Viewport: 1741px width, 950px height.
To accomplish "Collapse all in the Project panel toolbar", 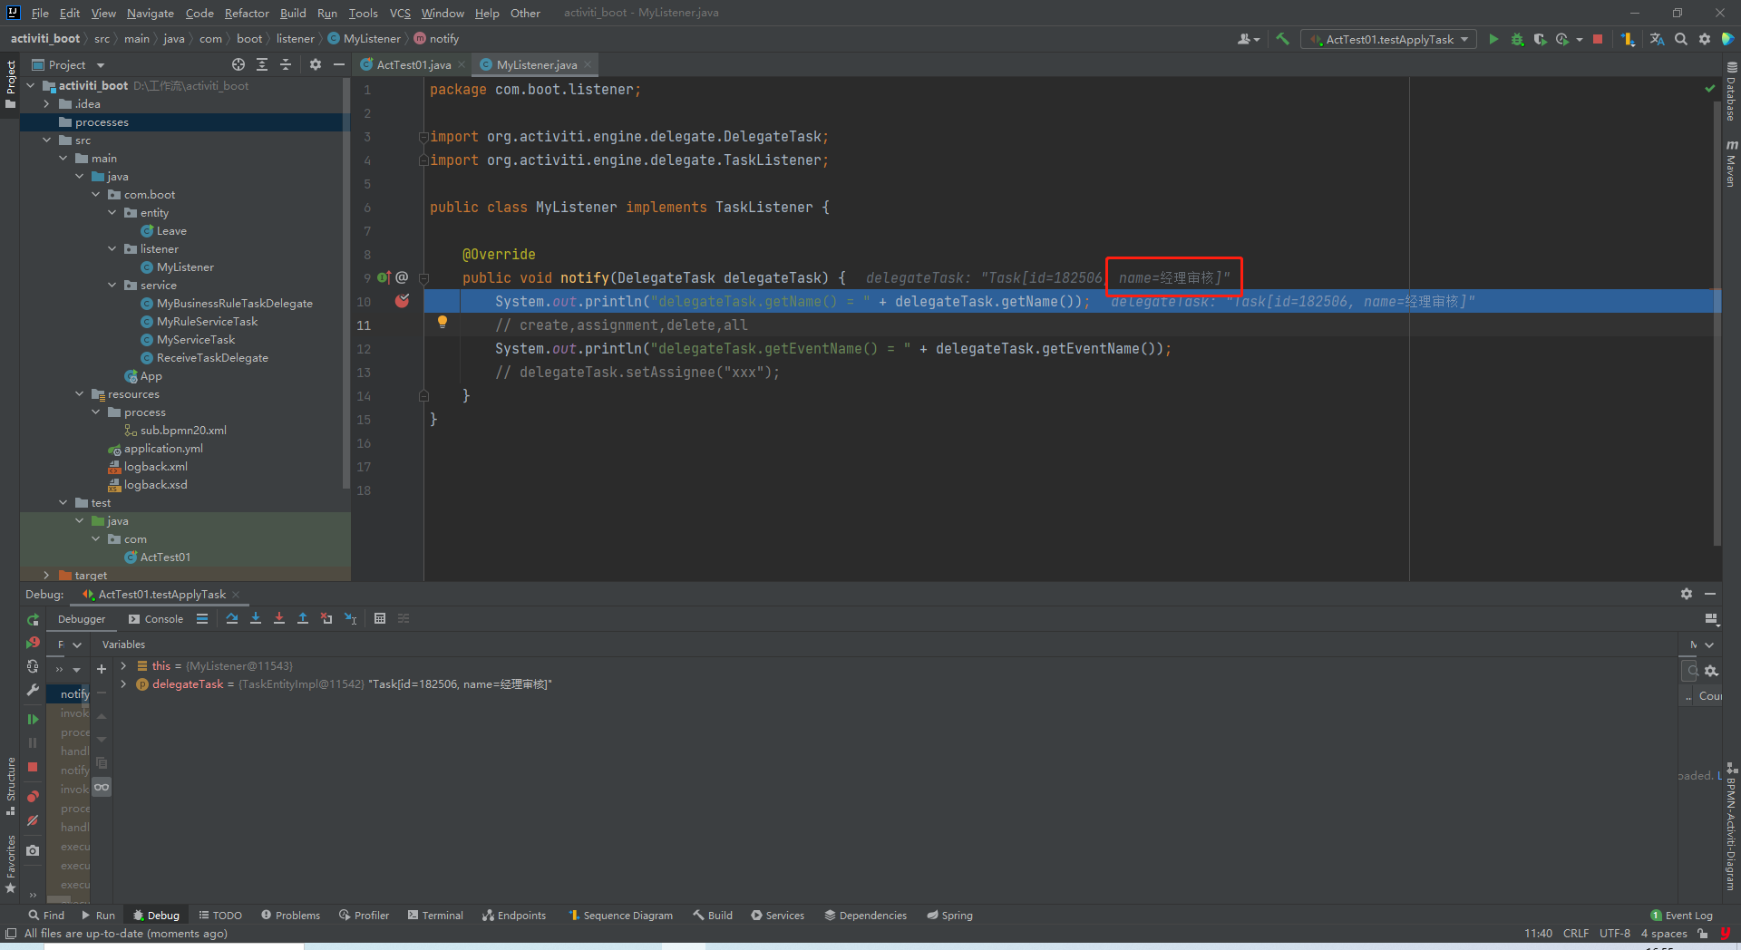I will click(286, 64).
